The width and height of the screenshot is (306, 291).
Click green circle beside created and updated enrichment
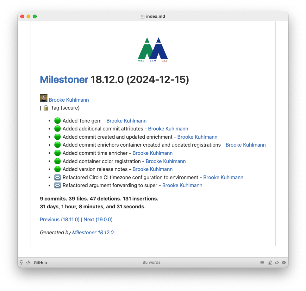tap(57, 137)
